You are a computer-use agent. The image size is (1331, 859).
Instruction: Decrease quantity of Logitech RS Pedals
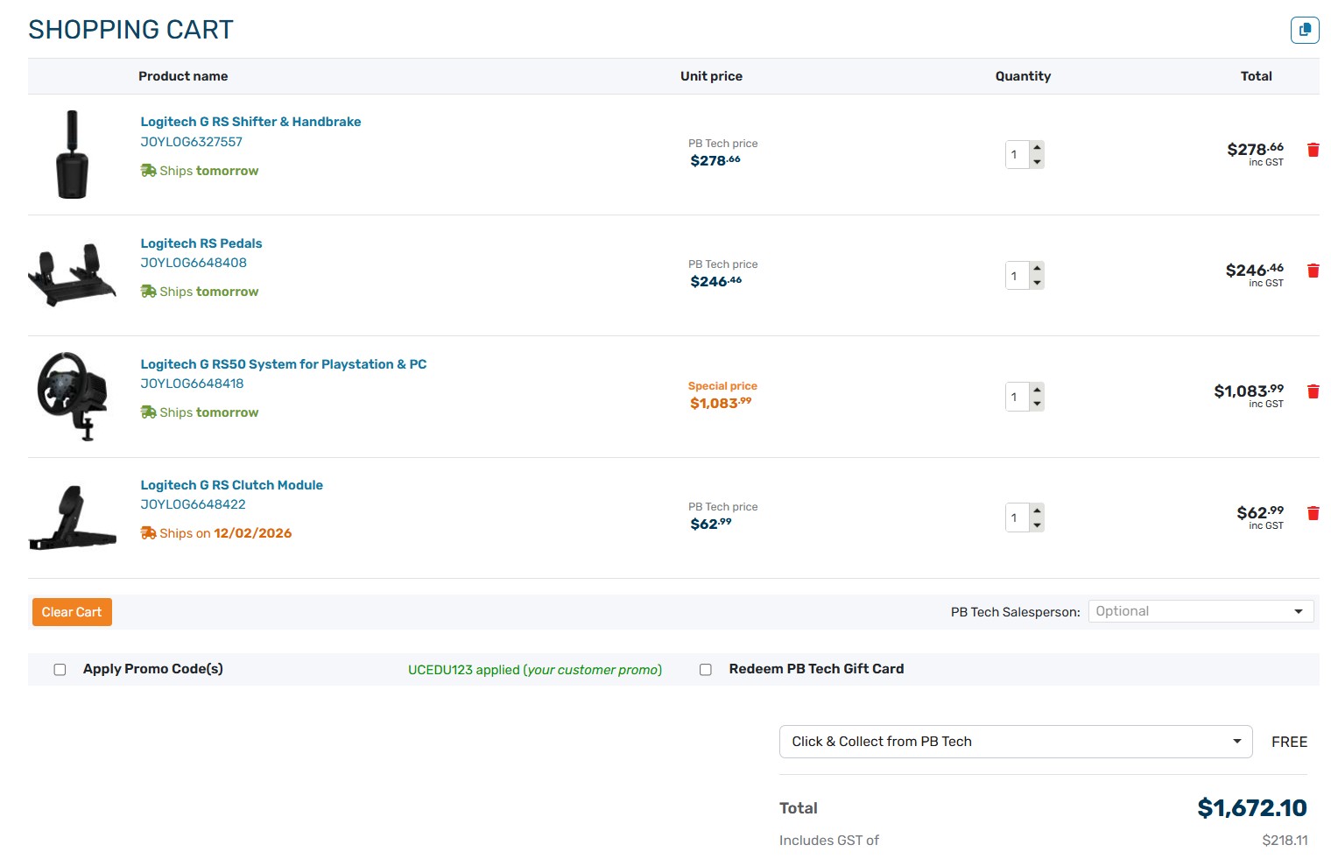pyautogui.click(x=1037, y=283)
